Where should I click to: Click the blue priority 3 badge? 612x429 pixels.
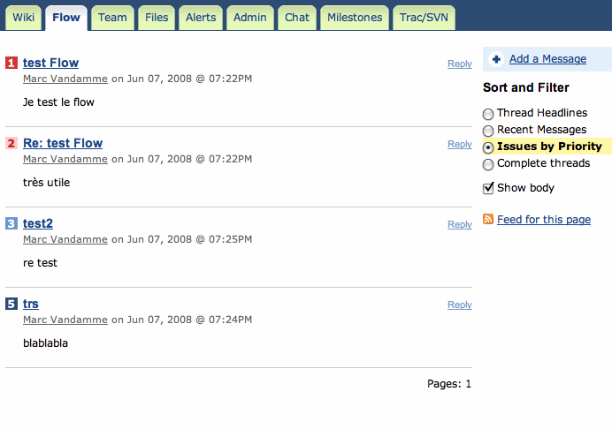click(11, 223)
